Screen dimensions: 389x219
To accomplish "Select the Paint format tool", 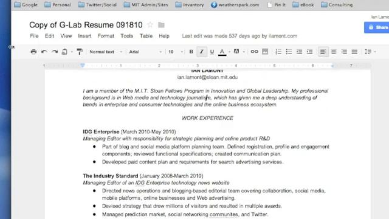I will click(x=80, y=52).
